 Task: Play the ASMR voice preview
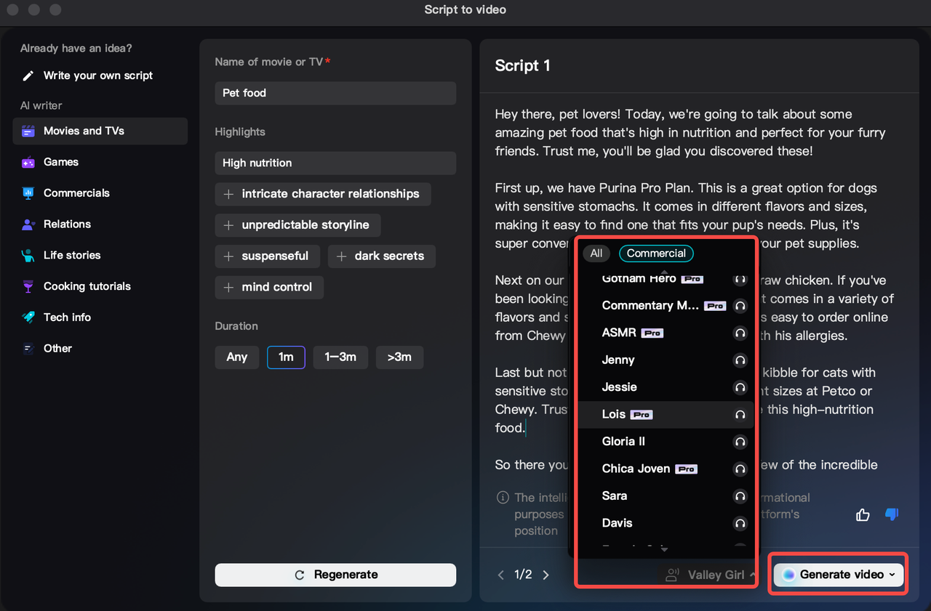740,333
